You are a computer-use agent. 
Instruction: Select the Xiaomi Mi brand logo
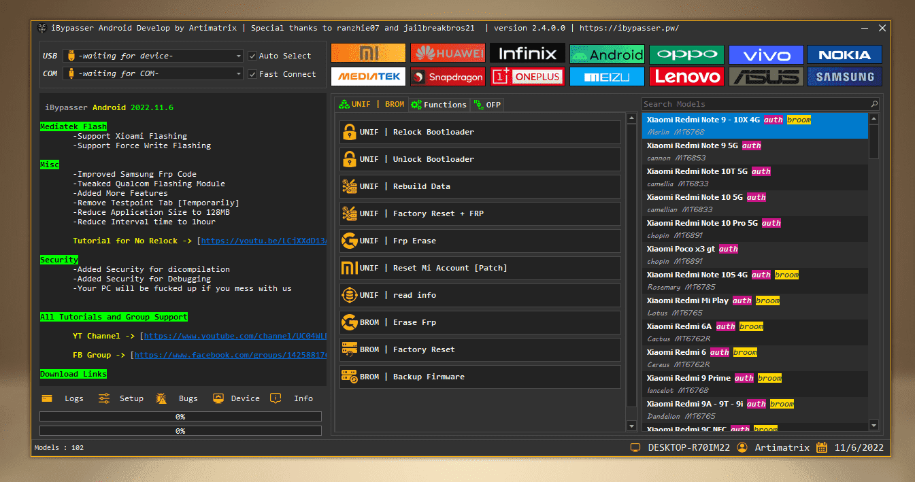(368, 54)
